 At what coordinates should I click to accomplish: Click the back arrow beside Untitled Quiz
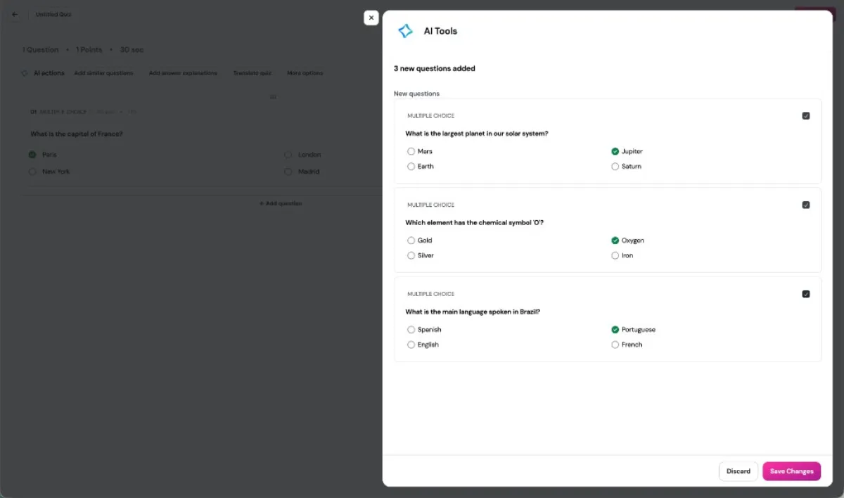point(14,14)
